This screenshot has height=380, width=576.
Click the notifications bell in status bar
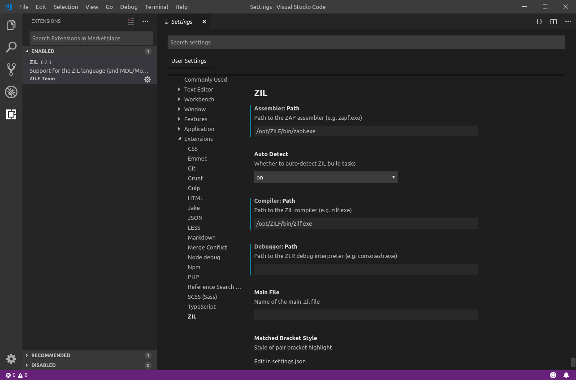coord(566,375)
